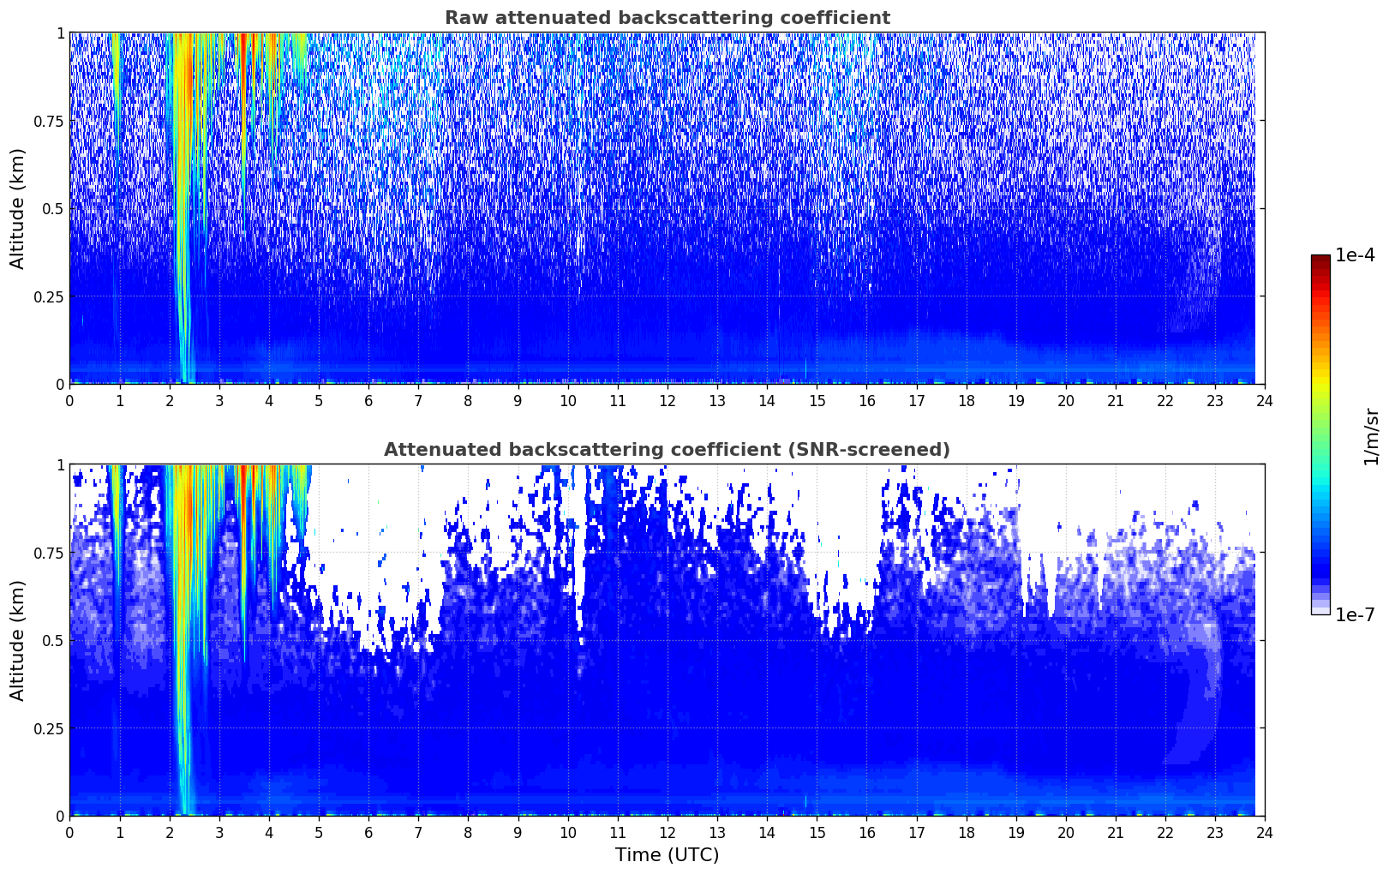The width and height of the screenshot is (1389, 874).
Task: Click the bottom plot's '12' time tick
Action: tap(667, 832)
